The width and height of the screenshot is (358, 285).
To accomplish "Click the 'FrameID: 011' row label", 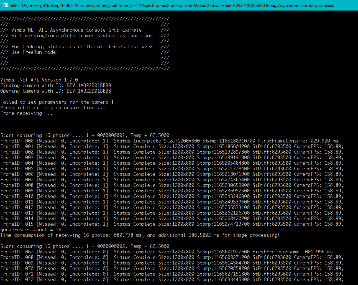I will pyautogui.click(x=17, y=202).
